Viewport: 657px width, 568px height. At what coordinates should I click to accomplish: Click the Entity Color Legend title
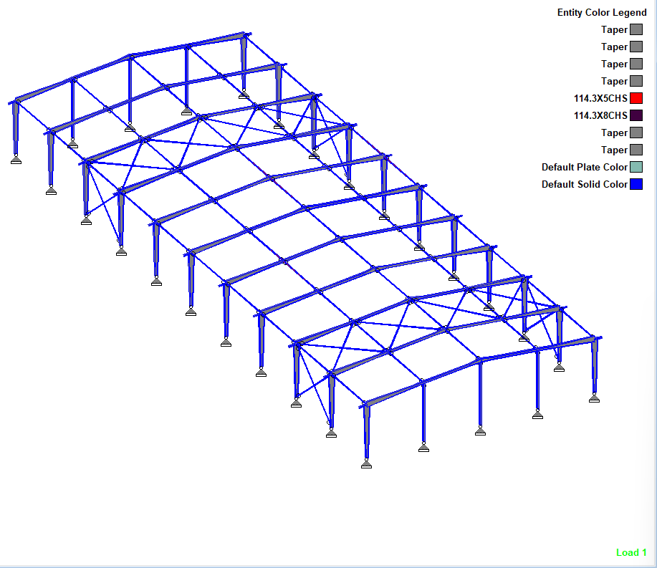coord(602,12)
